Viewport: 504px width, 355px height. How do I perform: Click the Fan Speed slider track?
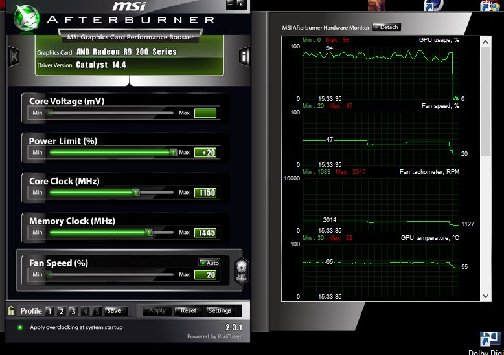pos(111,274)
